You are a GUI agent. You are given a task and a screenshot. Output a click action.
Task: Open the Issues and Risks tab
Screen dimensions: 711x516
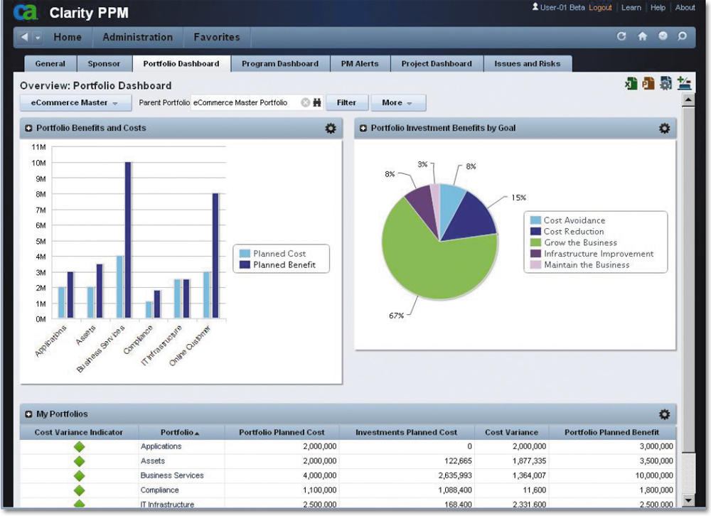[527, 63]
